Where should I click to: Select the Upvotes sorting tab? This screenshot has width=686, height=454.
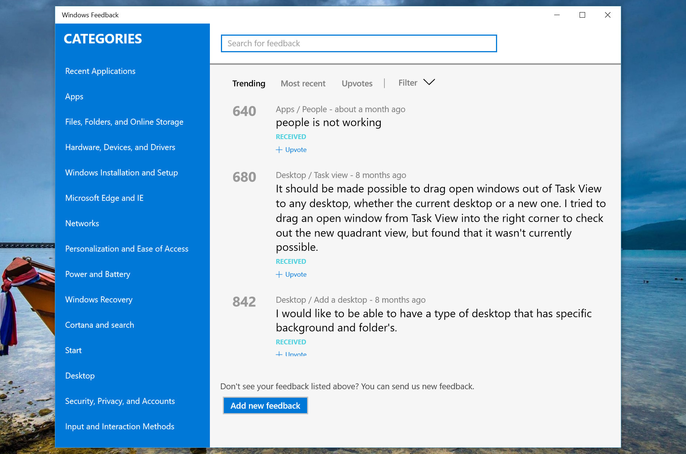pyautogui.click(x=357, y=84)
